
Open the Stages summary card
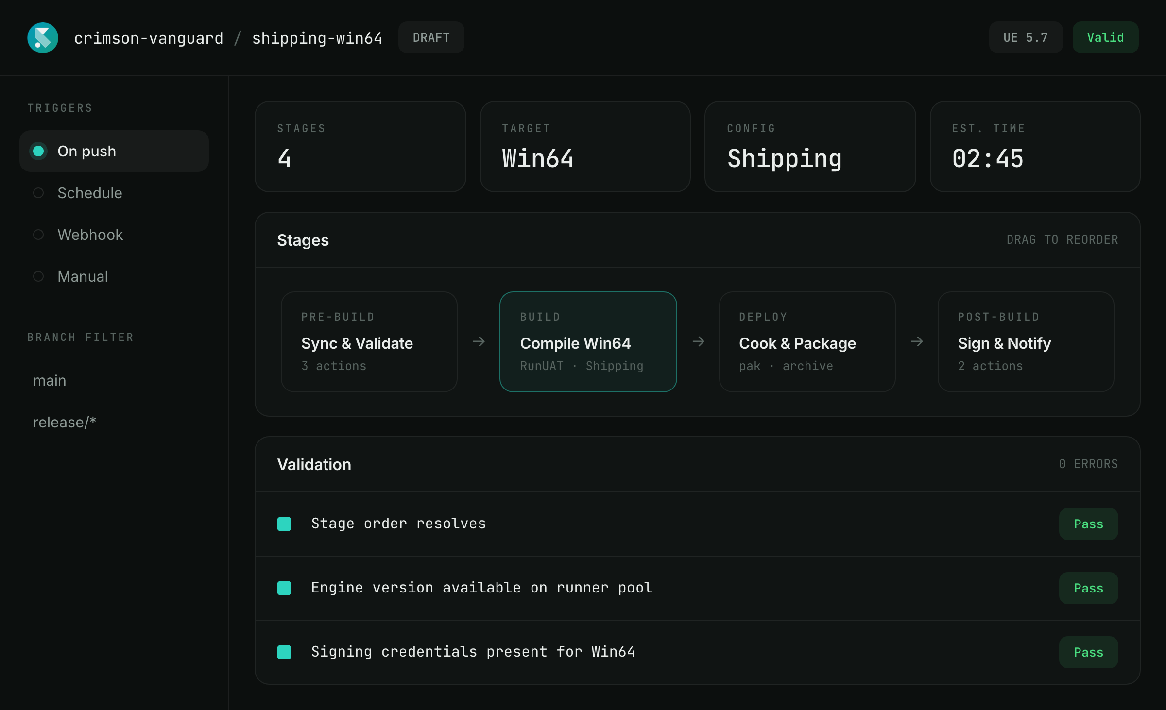pyautogui.click(x=360, y=147)
